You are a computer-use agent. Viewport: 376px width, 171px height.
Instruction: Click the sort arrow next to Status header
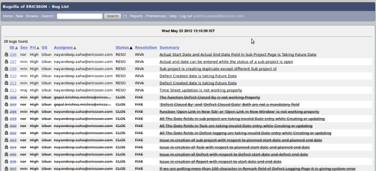pos(131,48)
